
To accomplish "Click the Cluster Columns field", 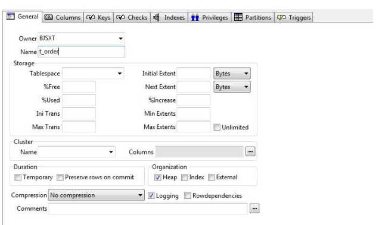I will tap(199, 151).
